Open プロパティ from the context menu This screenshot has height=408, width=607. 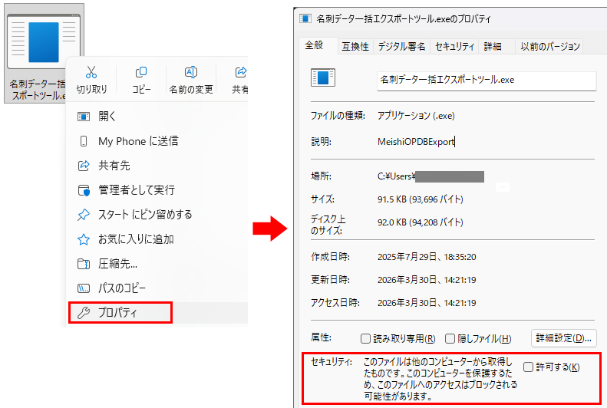pos(120,312)
